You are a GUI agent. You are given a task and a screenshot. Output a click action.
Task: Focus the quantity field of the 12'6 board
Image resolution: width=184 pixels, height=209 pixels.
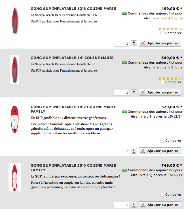click(x=121, y=43)
